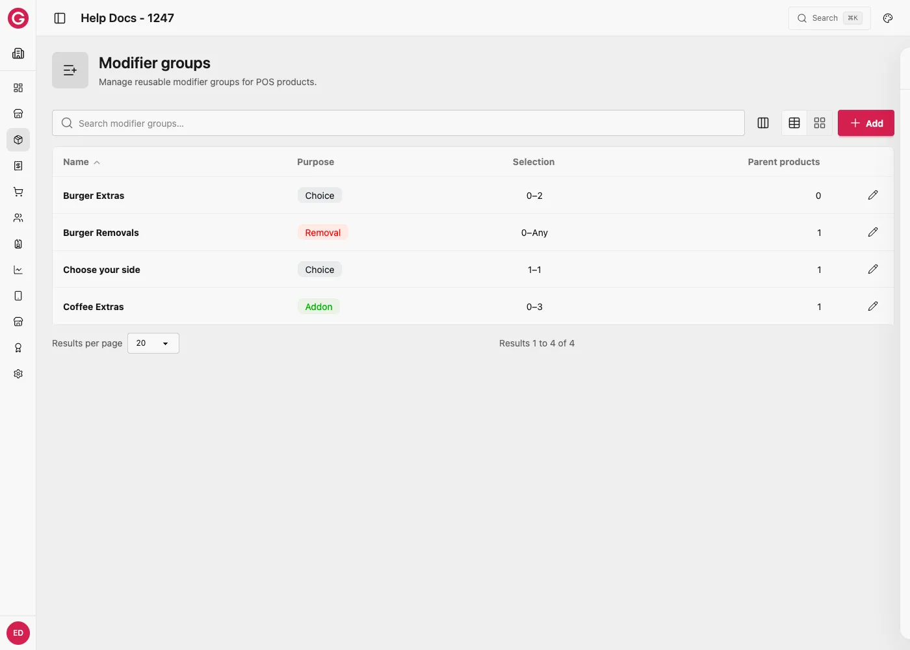This screenshot has width=910, height=650.
Task: Open the Choose your side row name
Action: (x=101, y=270)
